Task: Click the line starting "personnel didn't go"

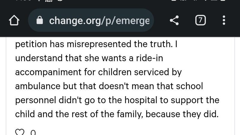Action: (117, 100)
